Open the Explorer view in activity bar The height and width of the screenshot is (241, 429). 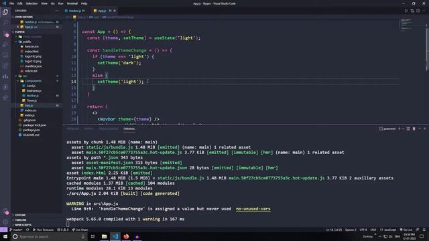tap(5, 12)
